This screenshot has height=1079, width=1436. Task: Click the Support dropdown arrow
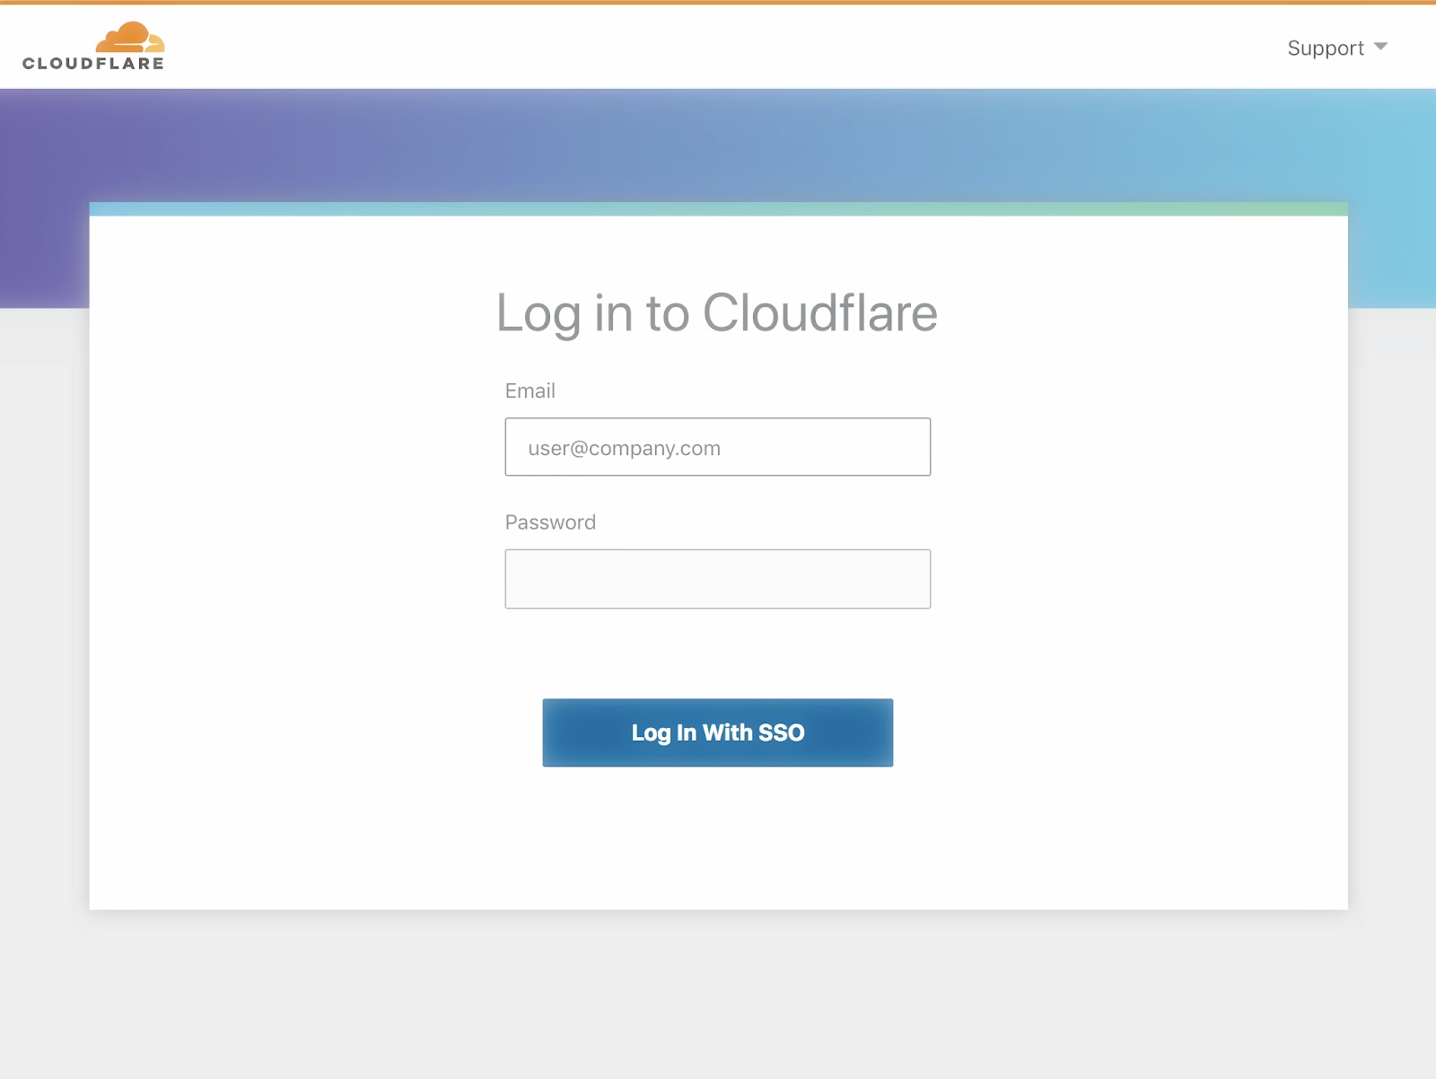pos(1380,47)
